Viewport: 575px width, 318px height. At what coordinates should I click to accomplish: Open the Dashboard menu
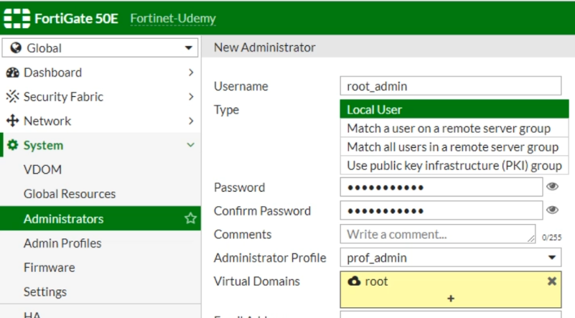[x=100, y=73]
